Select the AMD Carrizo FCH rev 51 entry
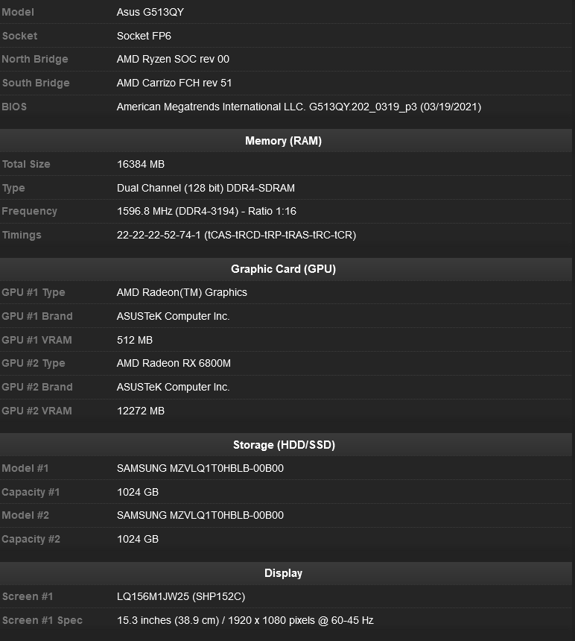Image resolution: width=575 pixels, height=641 pixels. pos(174,83)
